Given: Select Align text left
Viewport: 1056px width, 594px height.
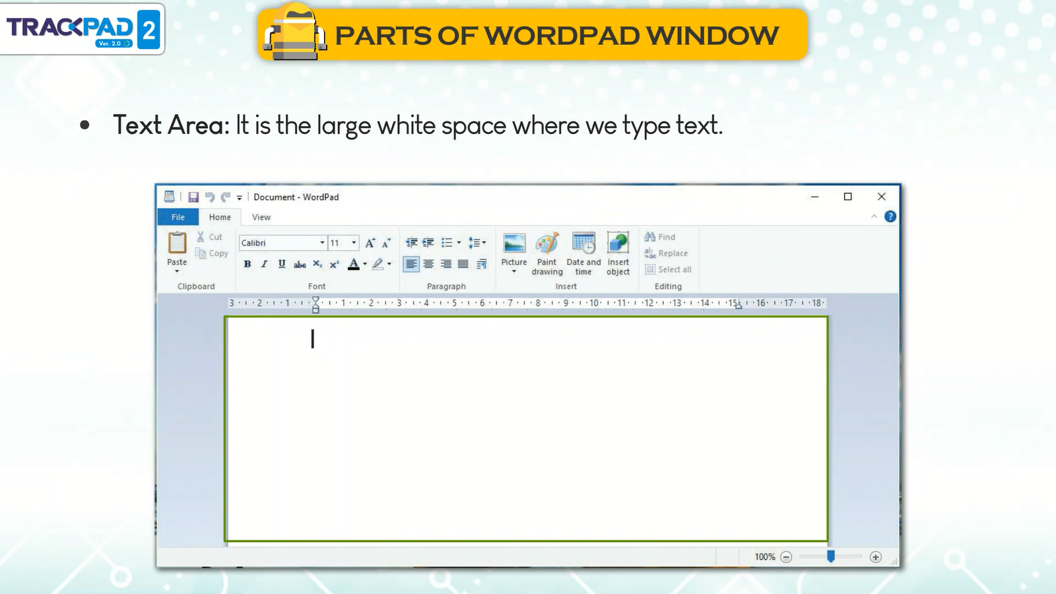Looking at the screenshot, I should [x=411, y=264].
